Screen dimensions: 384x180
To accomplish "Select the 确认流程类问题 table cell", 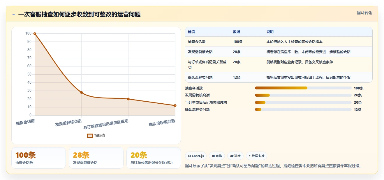I will pyautogui.click(x=208, y=78).
